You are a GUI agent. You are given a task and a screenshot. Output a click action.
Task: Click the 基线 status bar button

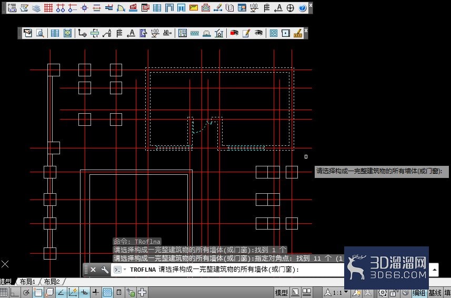435,293
